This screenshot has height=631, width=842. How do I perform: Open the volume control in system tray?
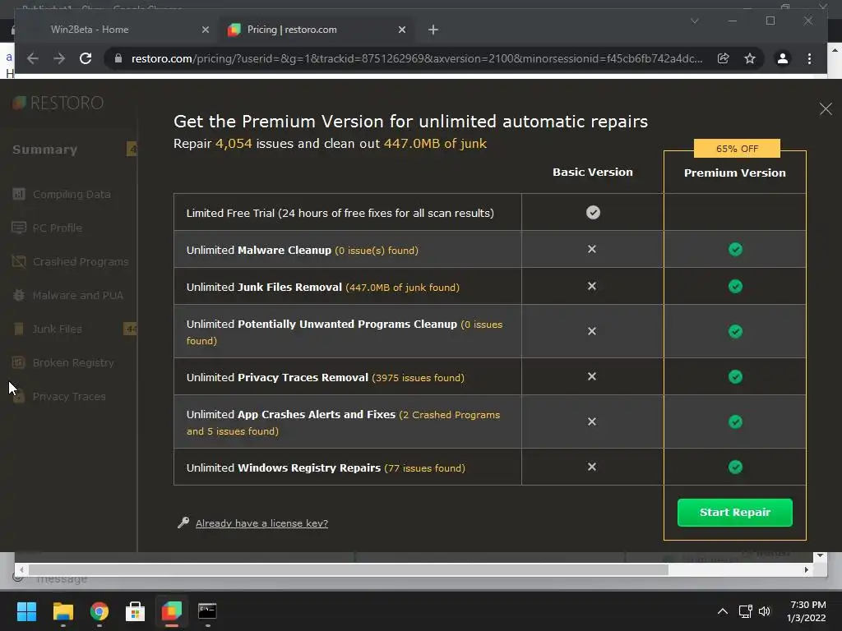pos(765,611)
